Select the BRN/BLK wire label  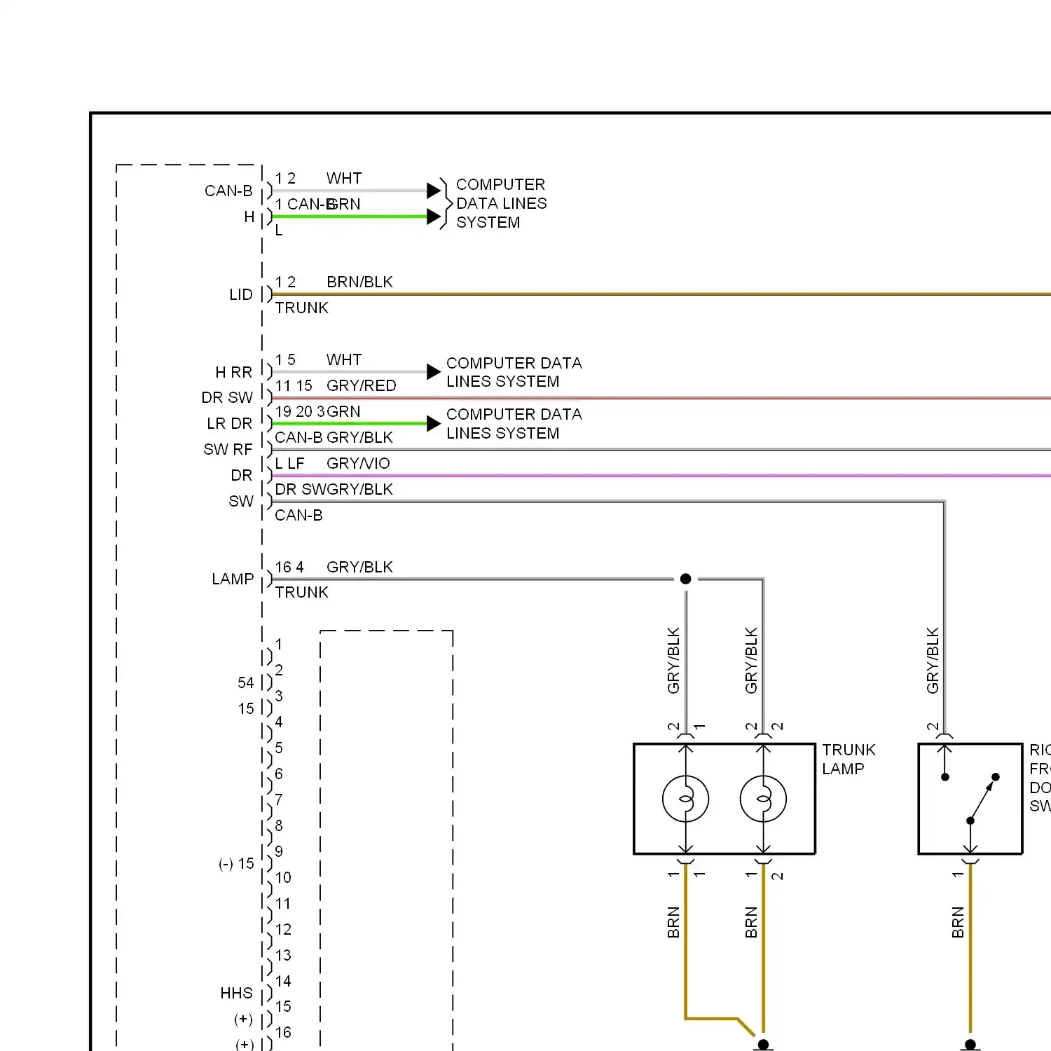coord(359,282)
